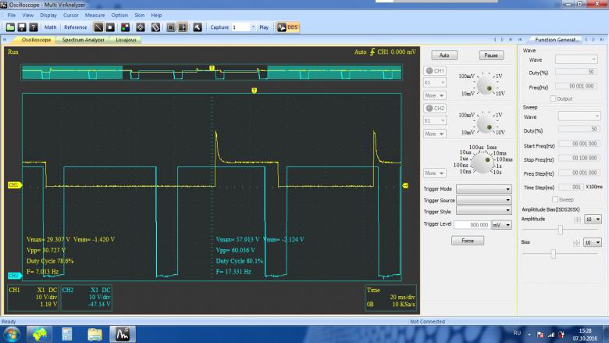Click the oscilloscope app taskbar icon

(123, 334)
